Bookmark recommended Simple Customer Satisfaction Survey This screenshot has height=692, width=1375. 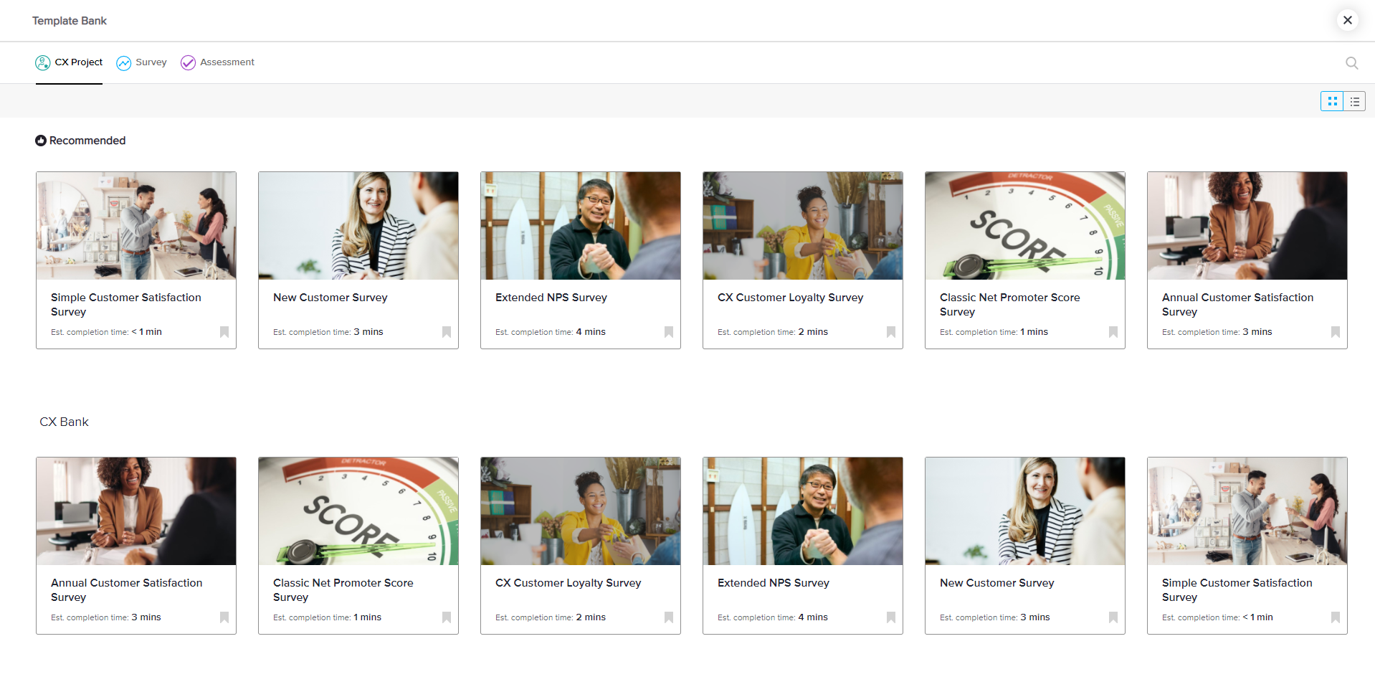[224, 332]
